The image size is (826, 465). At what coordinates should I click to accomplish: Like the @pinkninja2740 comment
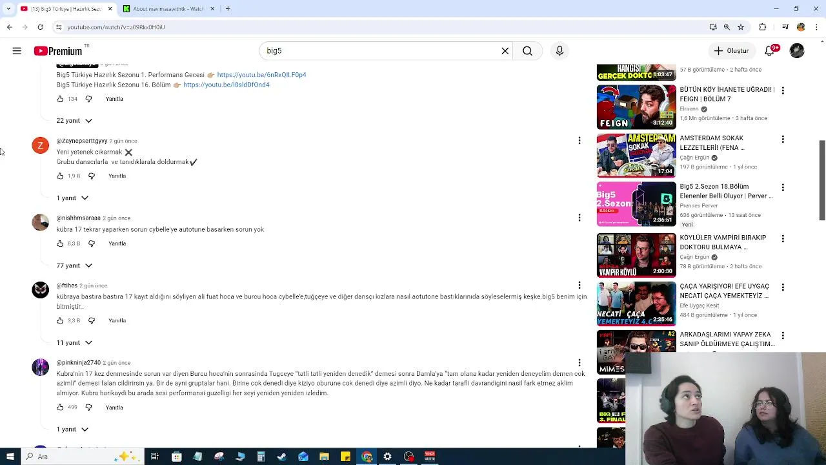(60, 408)
